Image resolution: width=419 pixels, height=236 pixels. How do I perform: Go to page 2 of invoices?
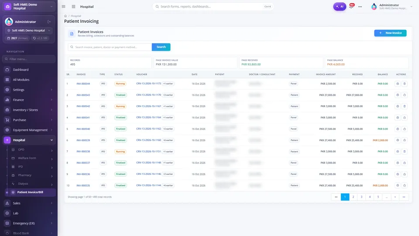click(353, 197)
